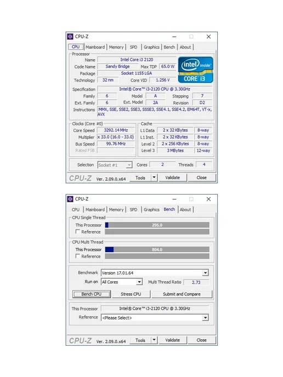Screen dimensions: 283x377
Task: Click single thread Reference empty bar
Action: (x=157, y=232)
